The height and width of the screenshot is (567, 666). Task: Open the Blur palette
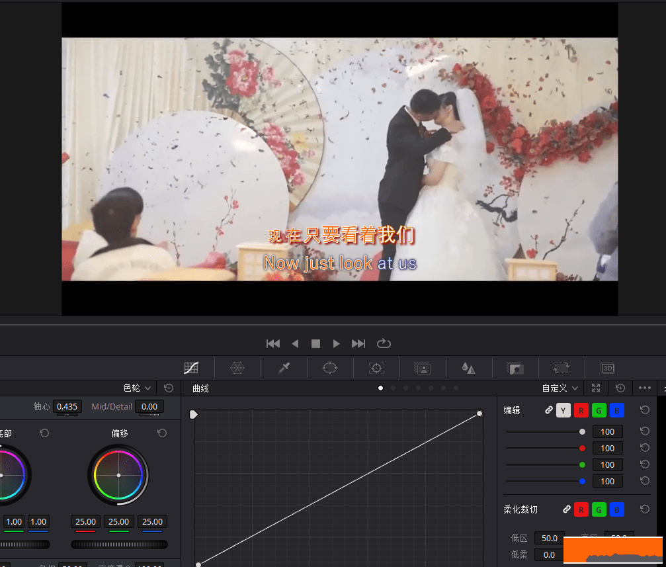468,368
